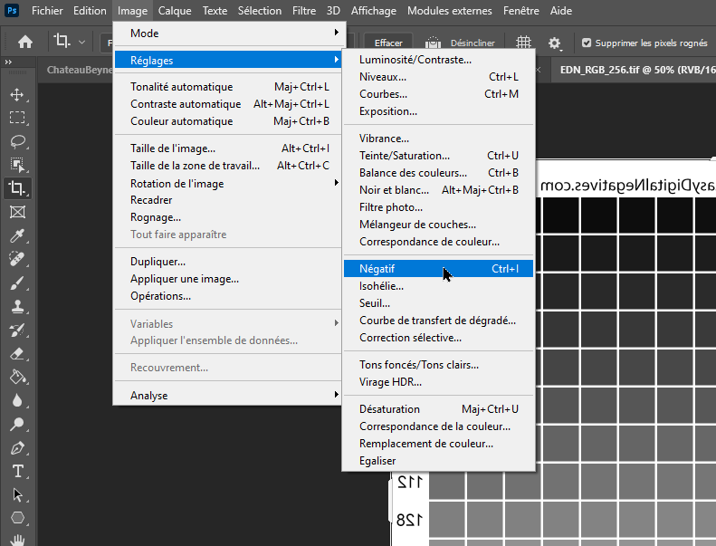Select the Dodge tool
This screenshot has width=716, height=546.
[x=17, y=425]
